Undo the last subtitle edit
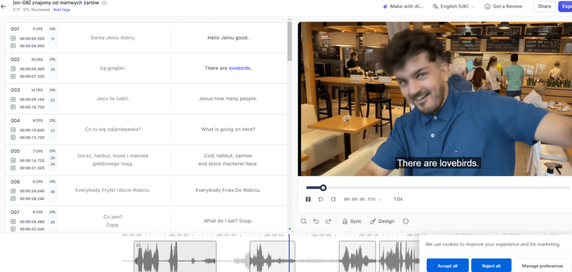Screen dimensions: 572x272 coord(316,221)
